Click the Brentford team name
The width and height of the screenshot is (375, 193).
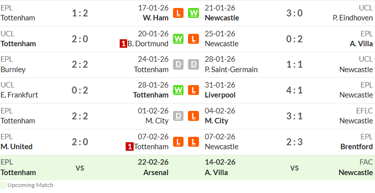click(357, 146)
